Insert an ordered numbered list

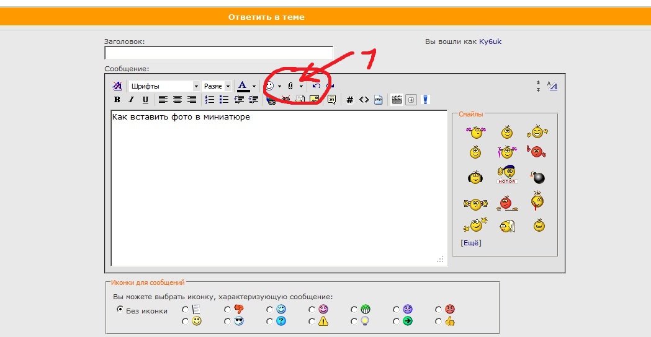(210, 100)
